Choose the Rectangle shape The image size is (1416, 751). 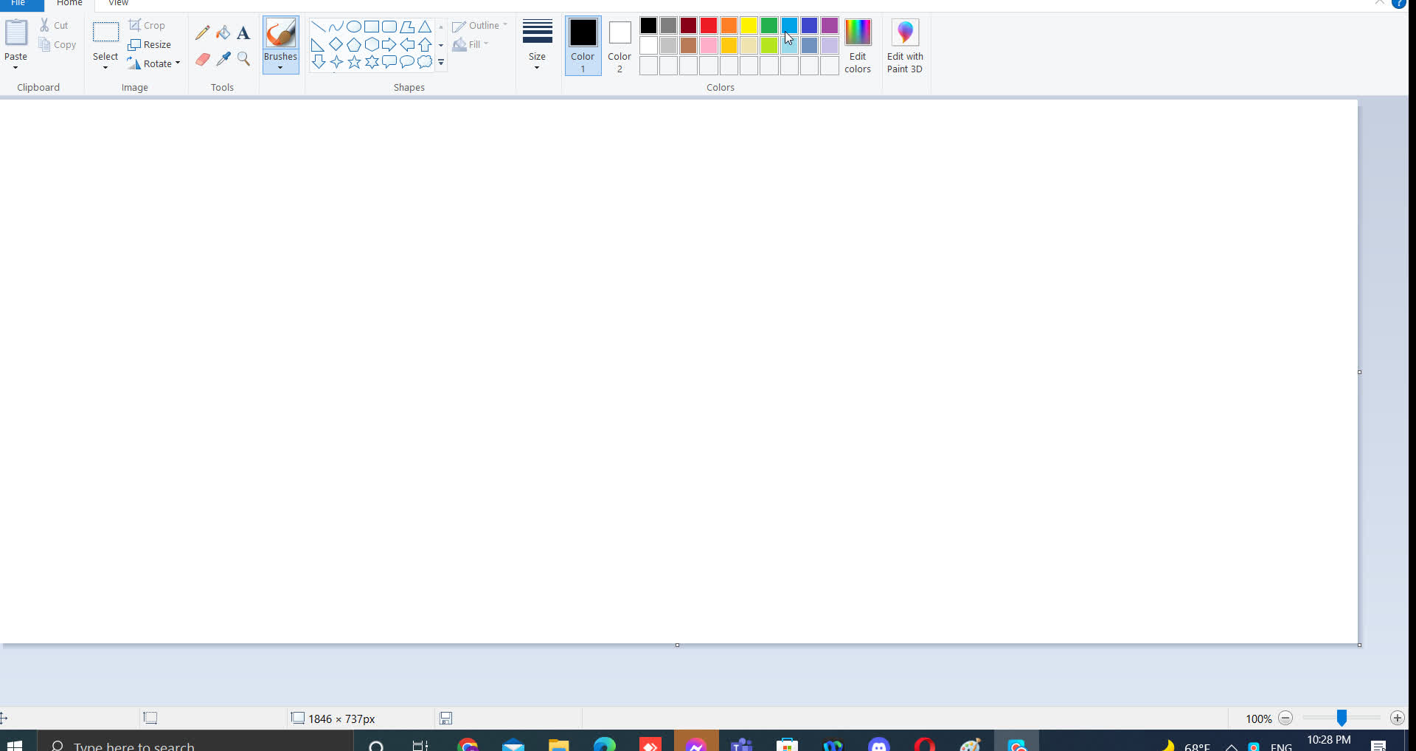click(x=372, y=27)
